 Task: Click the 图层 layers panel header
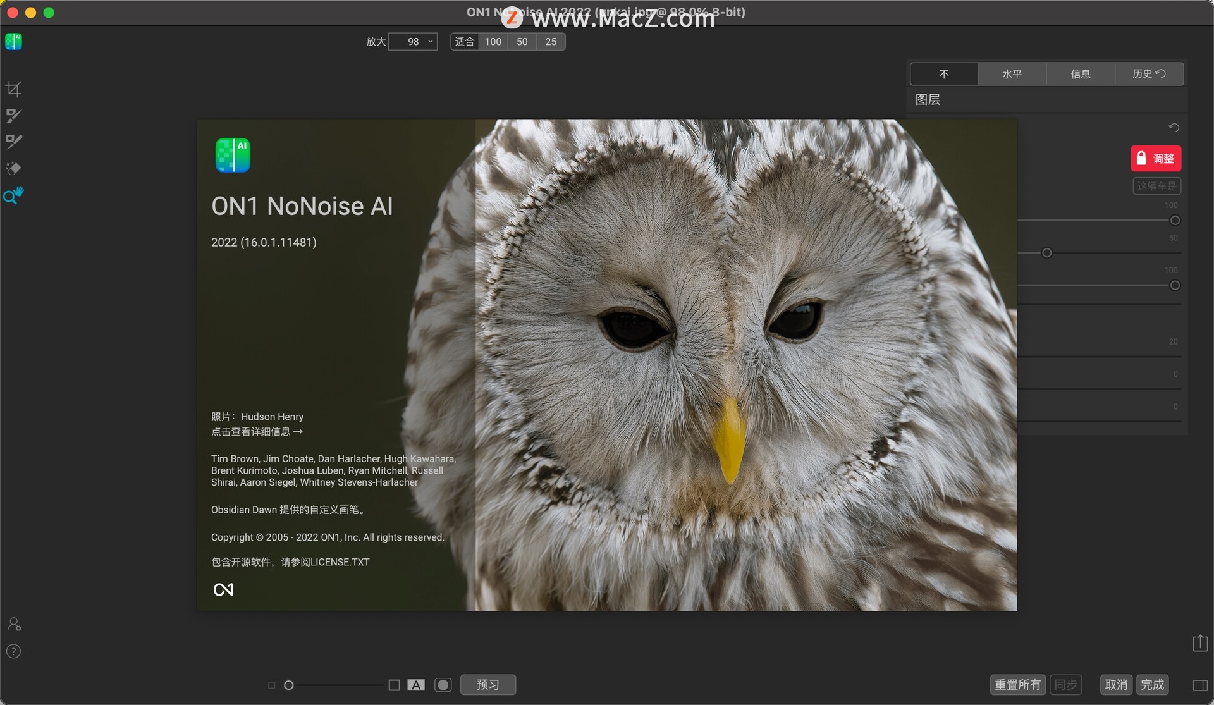[x=1046, y=100]
